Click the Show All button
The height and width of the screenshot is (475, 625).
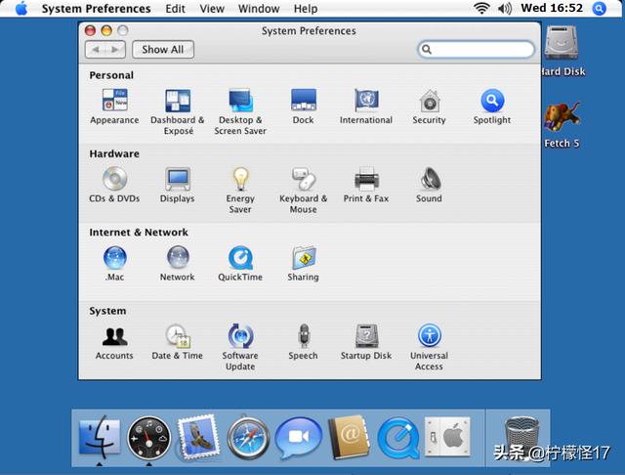coord(162,49)
